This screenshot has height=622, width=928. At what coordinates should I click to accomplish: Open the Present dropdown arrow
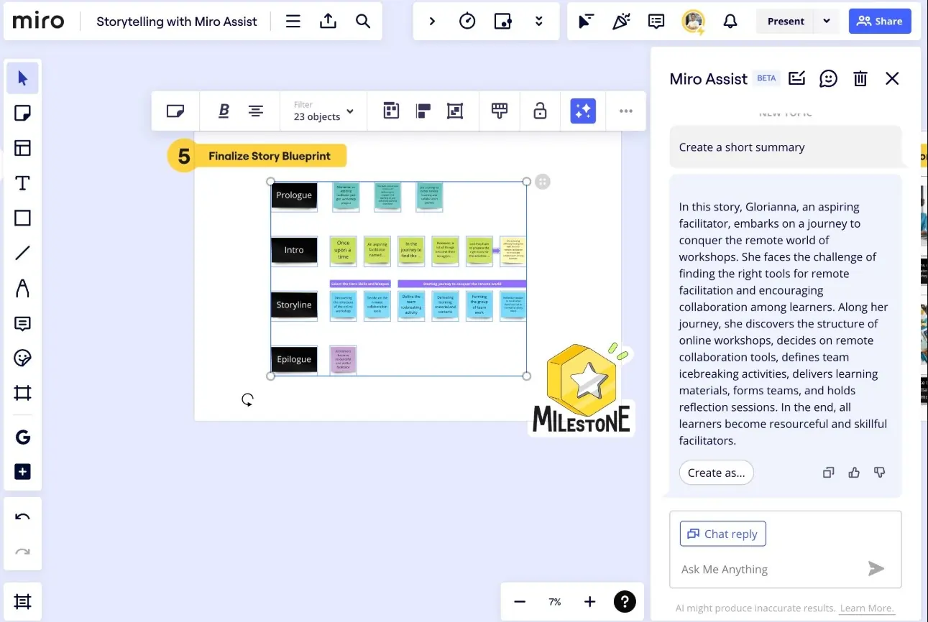827,22
